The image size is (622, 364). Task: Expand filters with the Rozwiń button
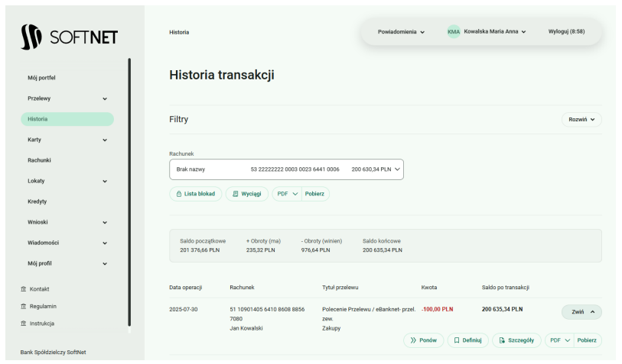[581, 120]
